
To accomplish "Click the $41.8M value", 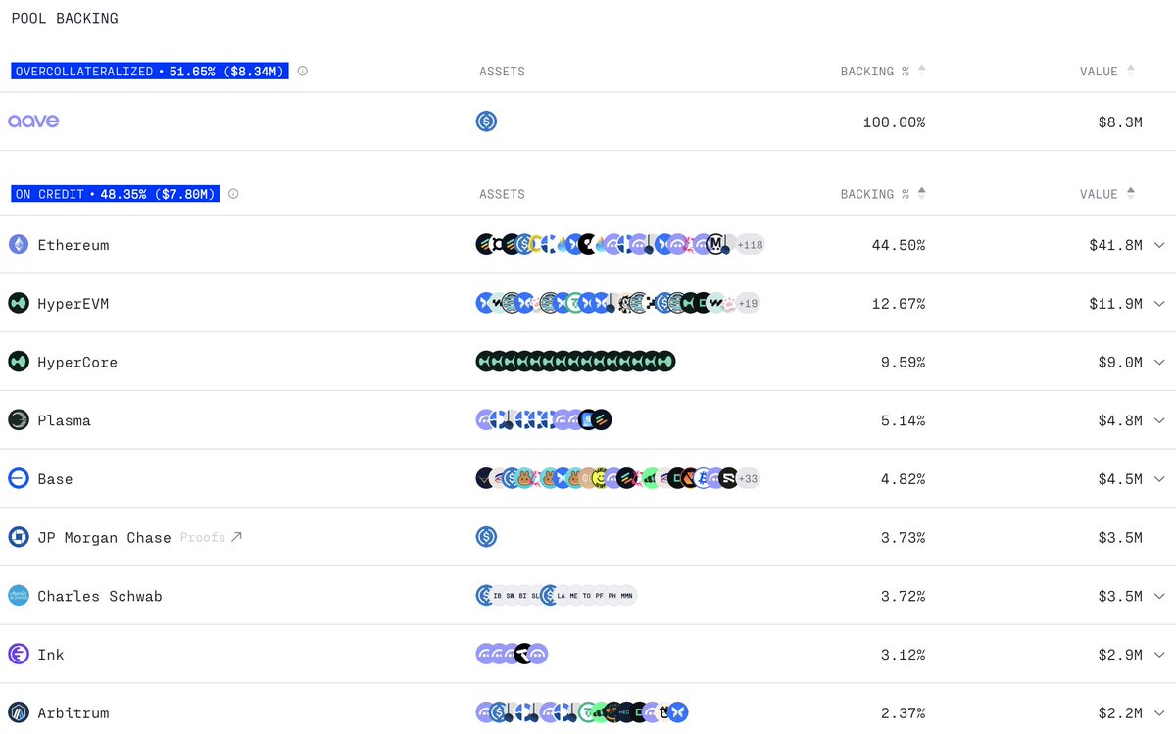I will point(1115,245).
